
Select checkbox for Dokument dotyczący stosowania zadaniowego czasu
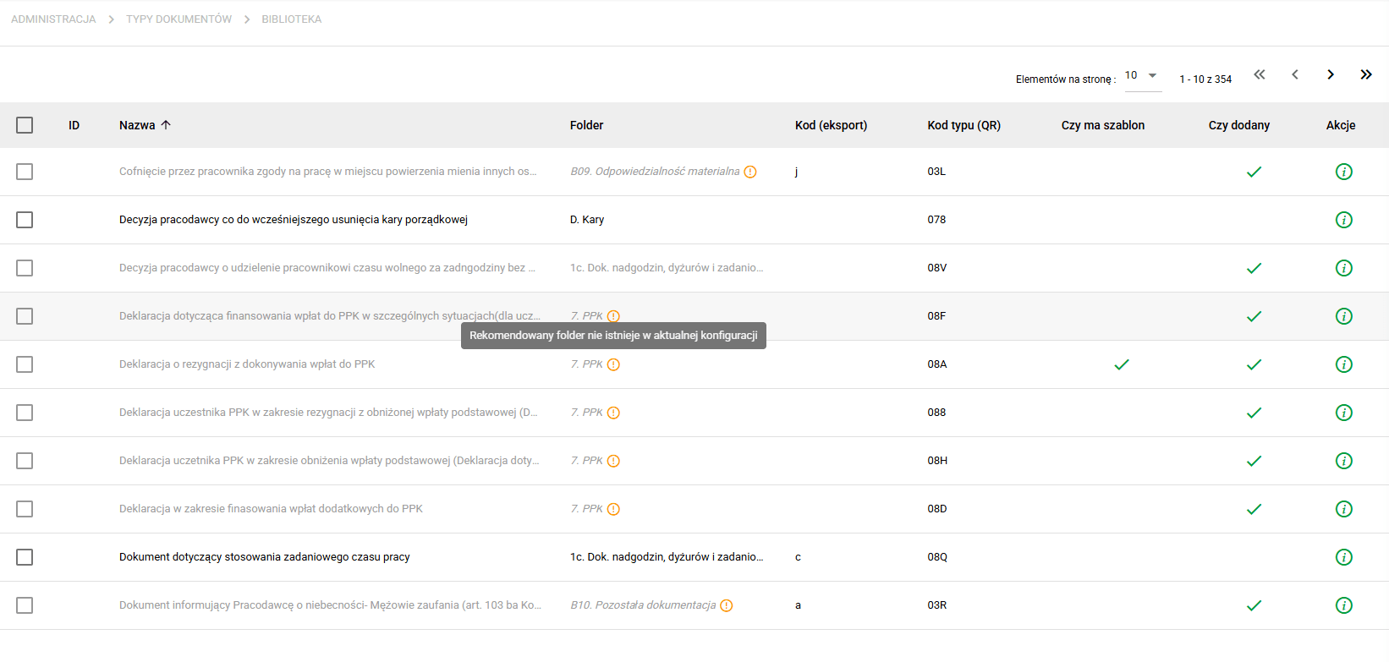click(x=25, y=557)
